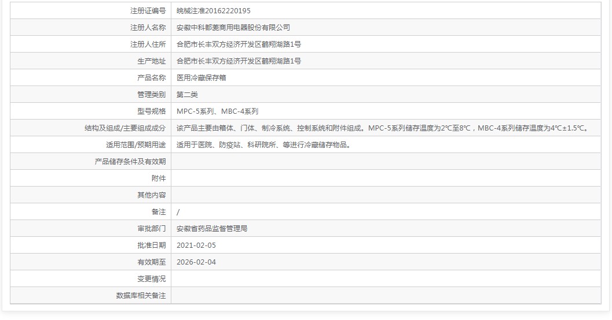Select the 其他内容 label
The width and height of the screenshot is (612, 320).
152,195
